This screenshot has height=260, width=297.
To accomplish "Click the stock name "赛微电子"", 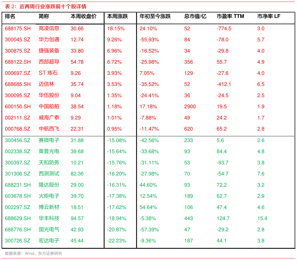I will [x=49, y=140].
